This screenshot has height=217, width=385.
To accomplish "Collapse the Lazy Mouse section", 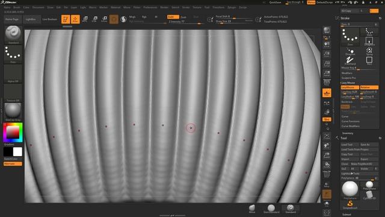I will [x=348, y=83].
